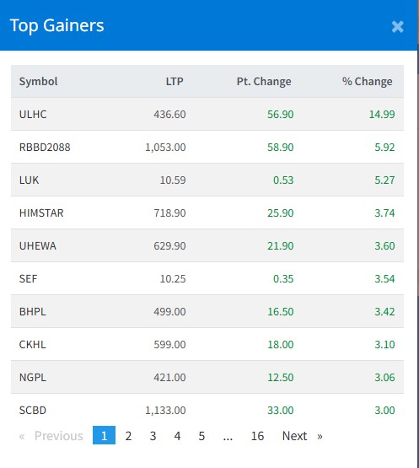Select current page 1 button
This screenshot has height=468, width=419.
(104, 435)
